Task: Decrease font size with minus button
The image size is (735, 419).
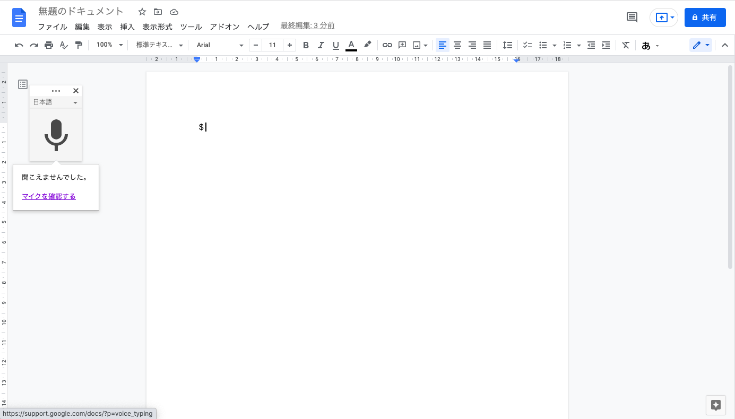Action: point(256,45)
